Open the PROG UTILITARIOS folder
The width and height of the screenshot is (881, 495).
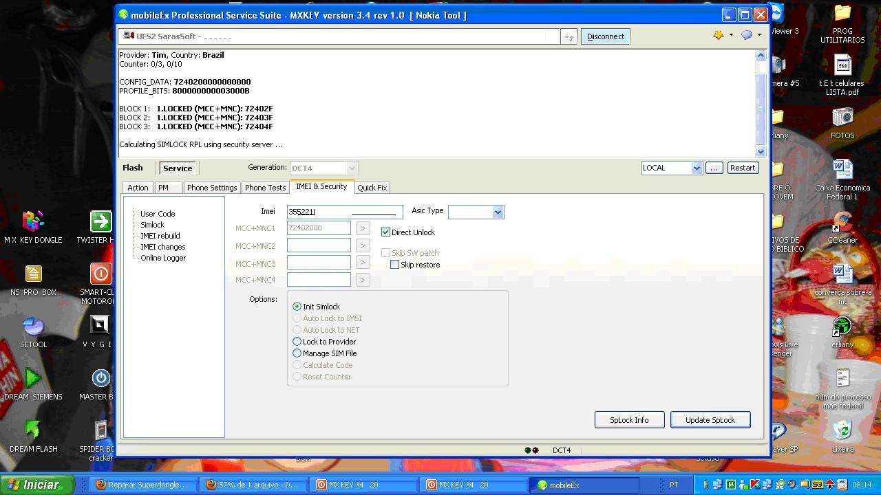[x=842, y=23]
